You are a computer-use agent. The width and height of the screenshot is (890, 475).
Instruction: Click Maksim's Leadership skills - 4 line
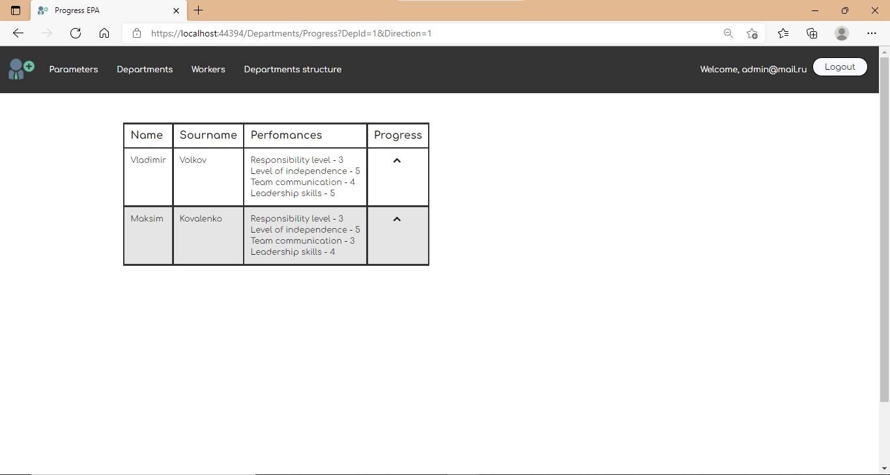tap(293, 252)
